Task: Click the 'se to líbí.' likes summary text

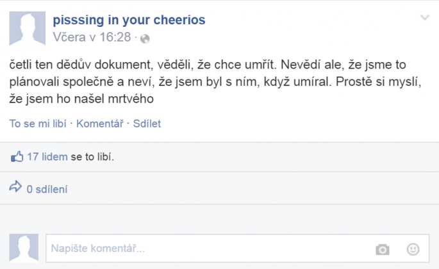Action: 92,157
